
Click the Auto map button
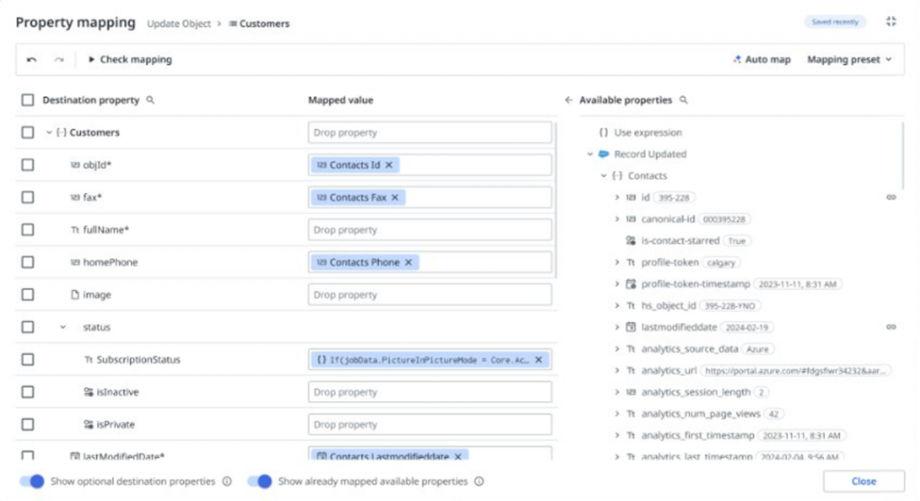coord(761,60)
